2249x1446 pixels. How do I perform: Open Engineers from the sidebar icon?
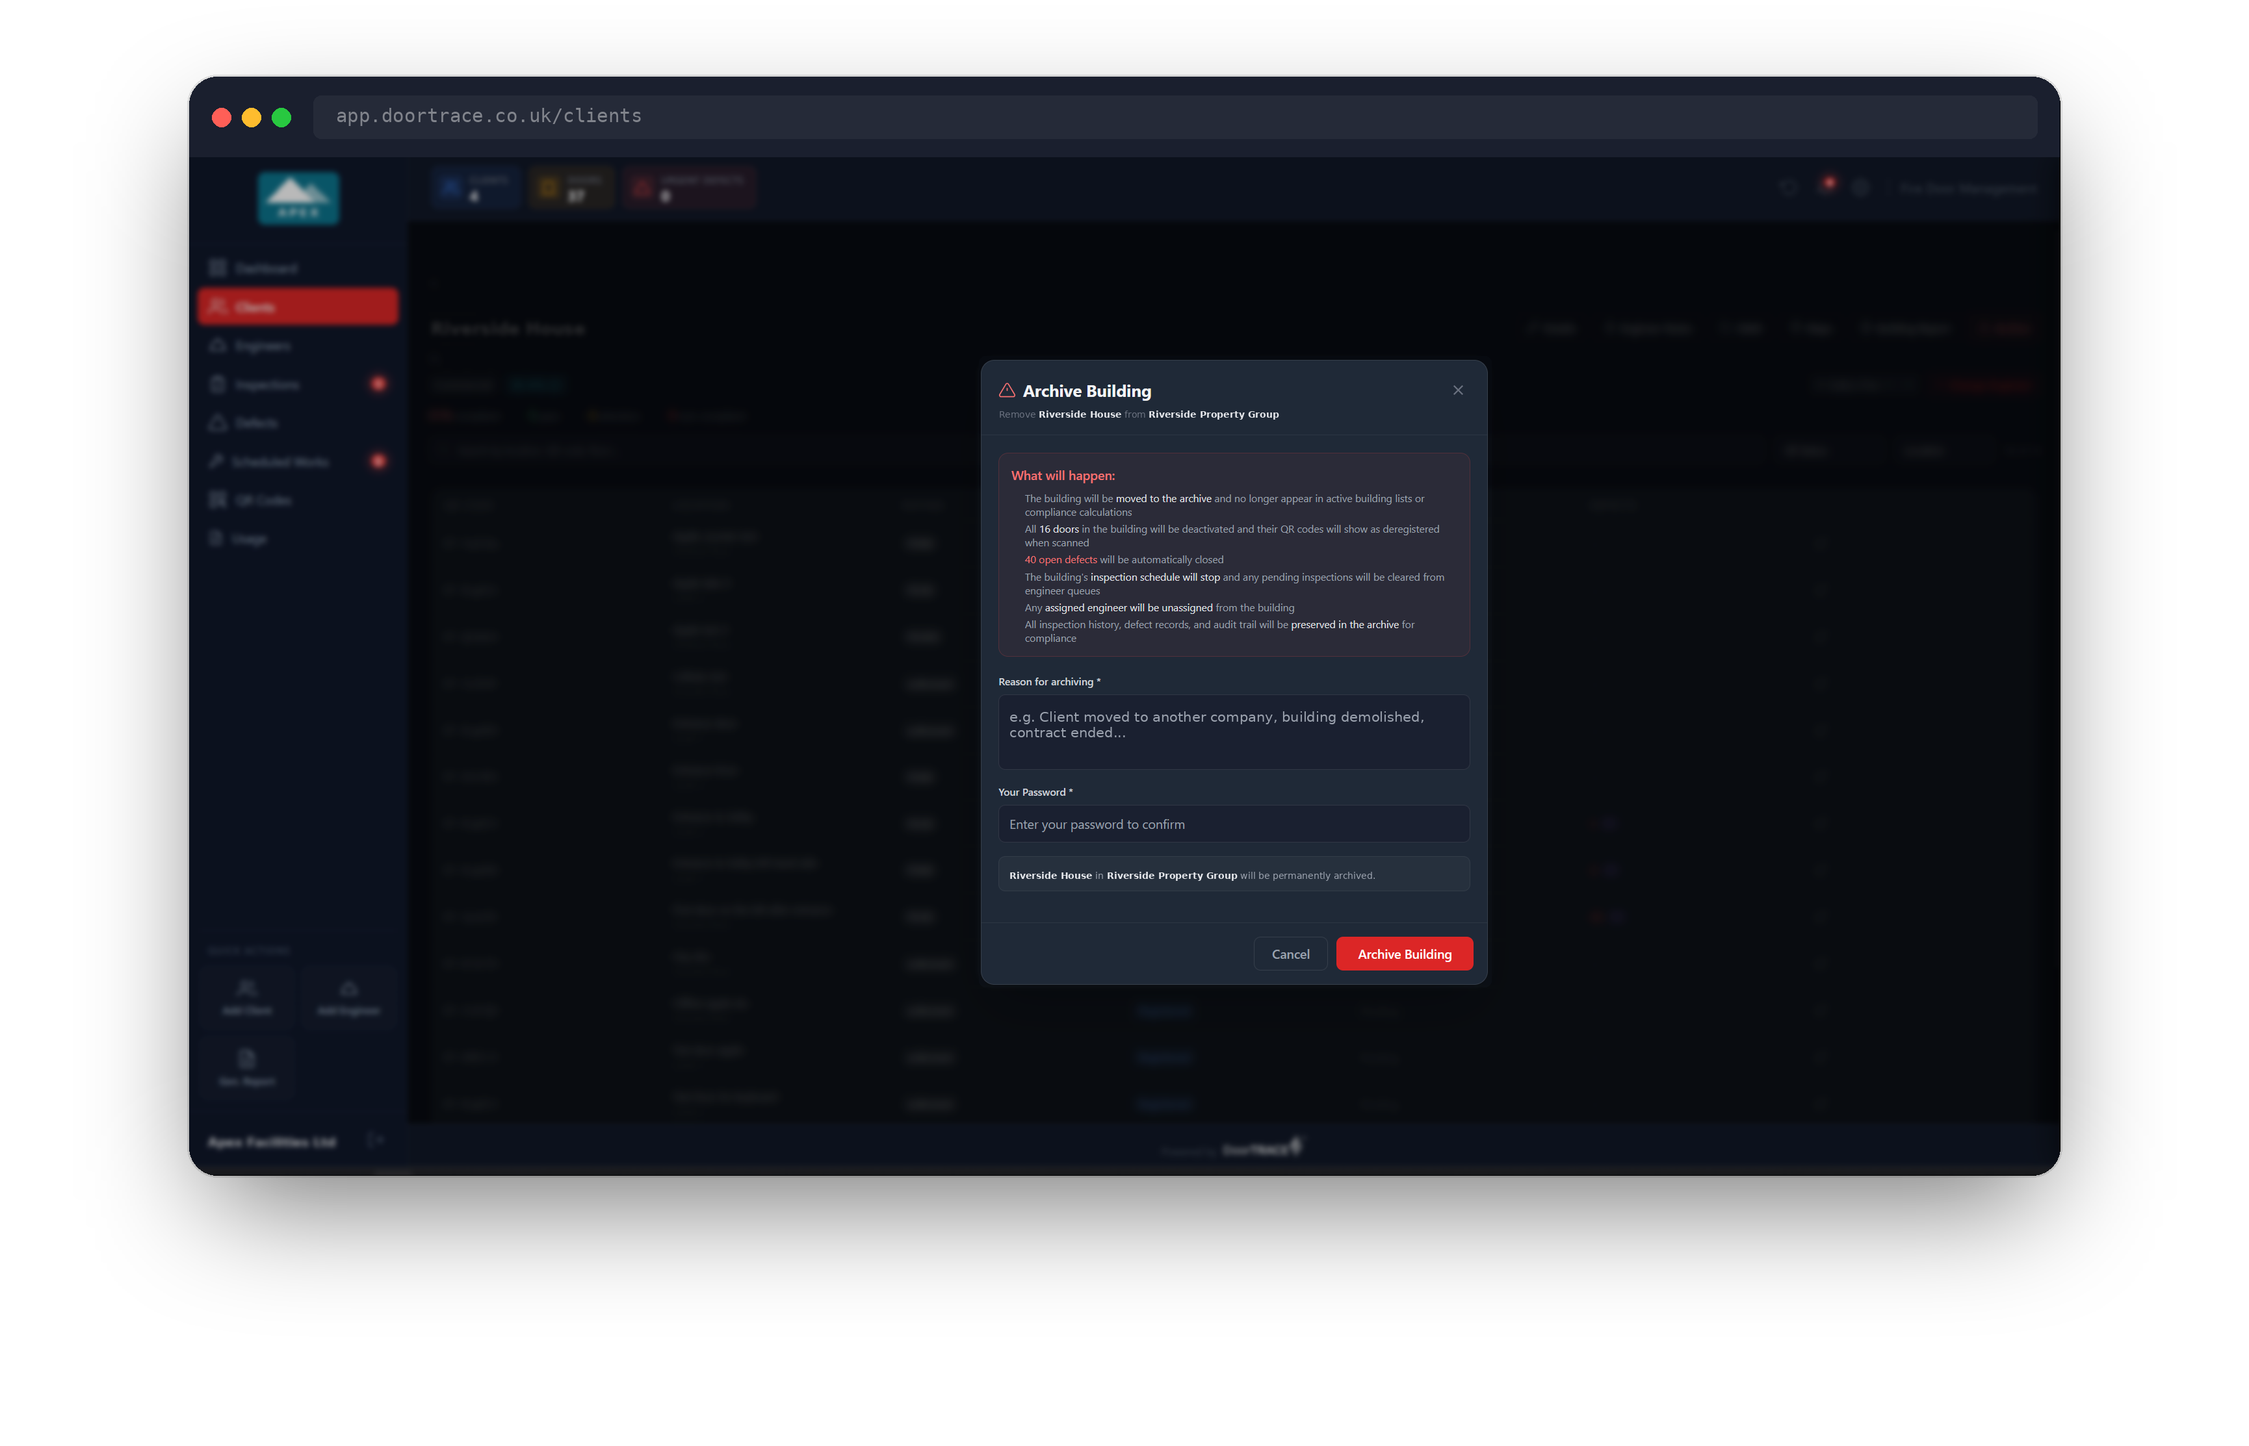tap(218, 346)
